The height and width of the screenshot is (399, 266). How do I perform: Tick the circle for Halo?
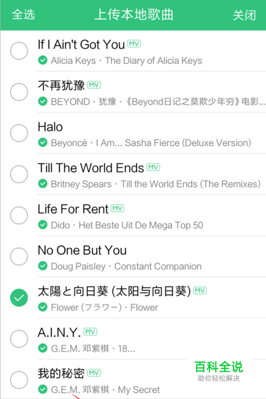click(x=19, y=133)
